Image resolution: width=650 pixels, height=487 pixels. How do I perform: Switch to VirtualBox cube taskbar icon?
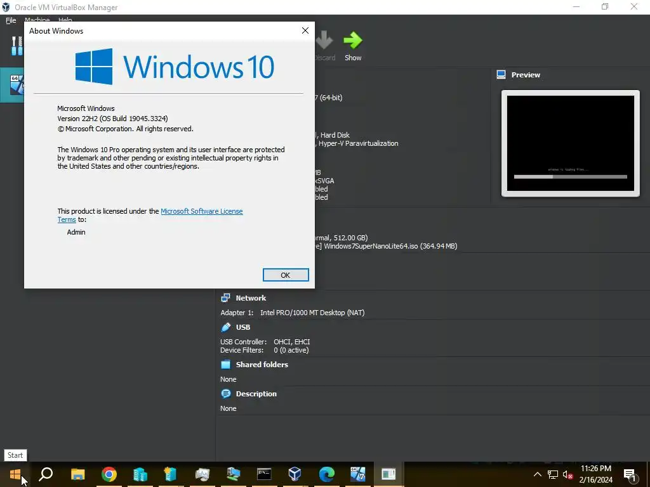[x=295, y=474]
